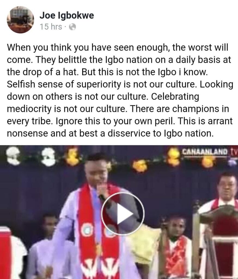238x279 pixels.
Task: Click Joe Igbokwe's round profile picture
Action: click(x=20, y=20)
